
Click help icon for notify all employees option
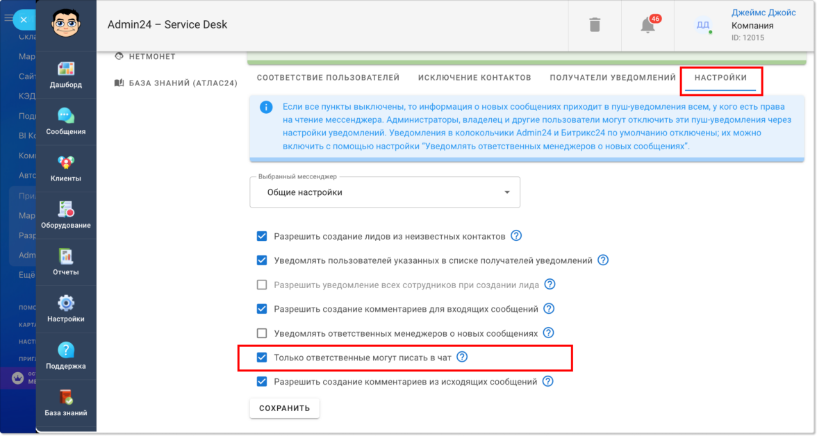point(550,284)
